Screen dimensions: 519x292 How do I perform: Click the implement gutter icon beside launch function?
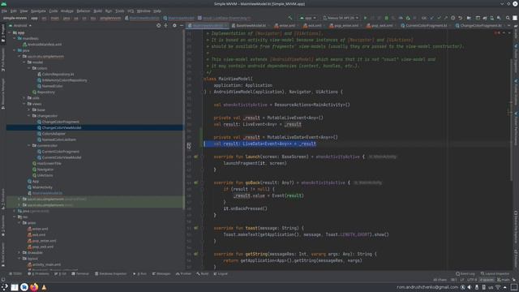196,157
